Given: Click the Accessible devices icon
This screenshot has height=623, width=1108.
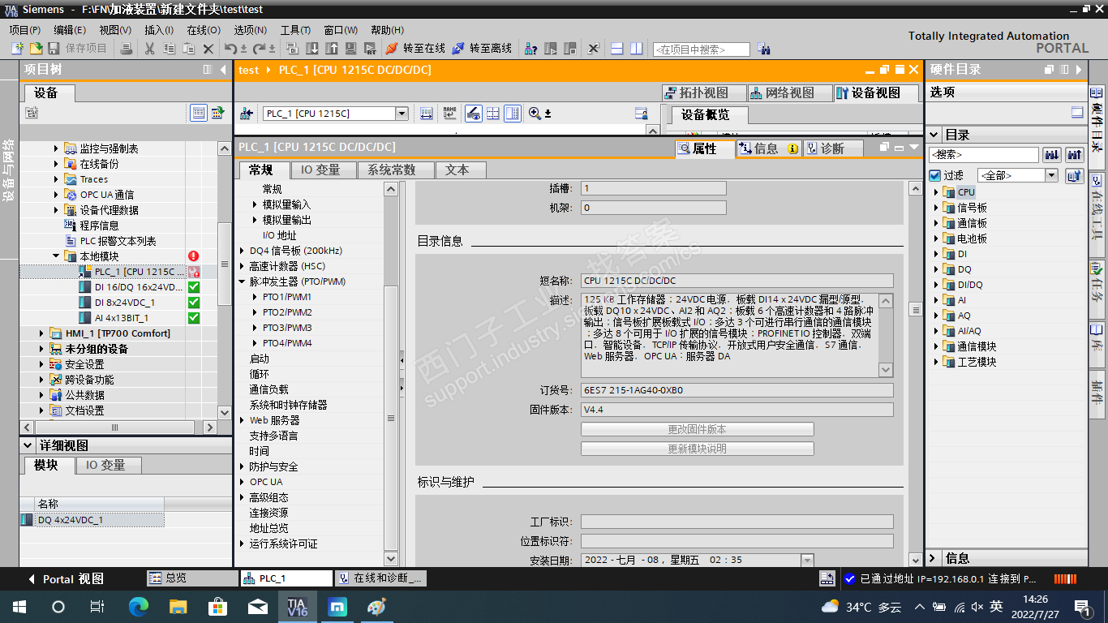Looking at the screenshot, I should click(531, 49).
